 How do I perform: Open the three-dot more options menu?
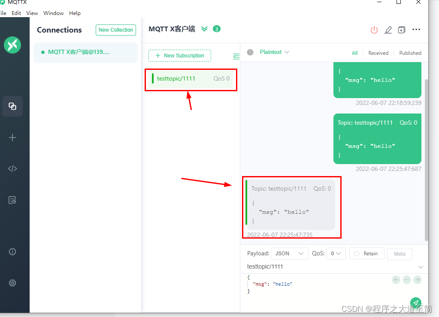[x=416, y=30]
